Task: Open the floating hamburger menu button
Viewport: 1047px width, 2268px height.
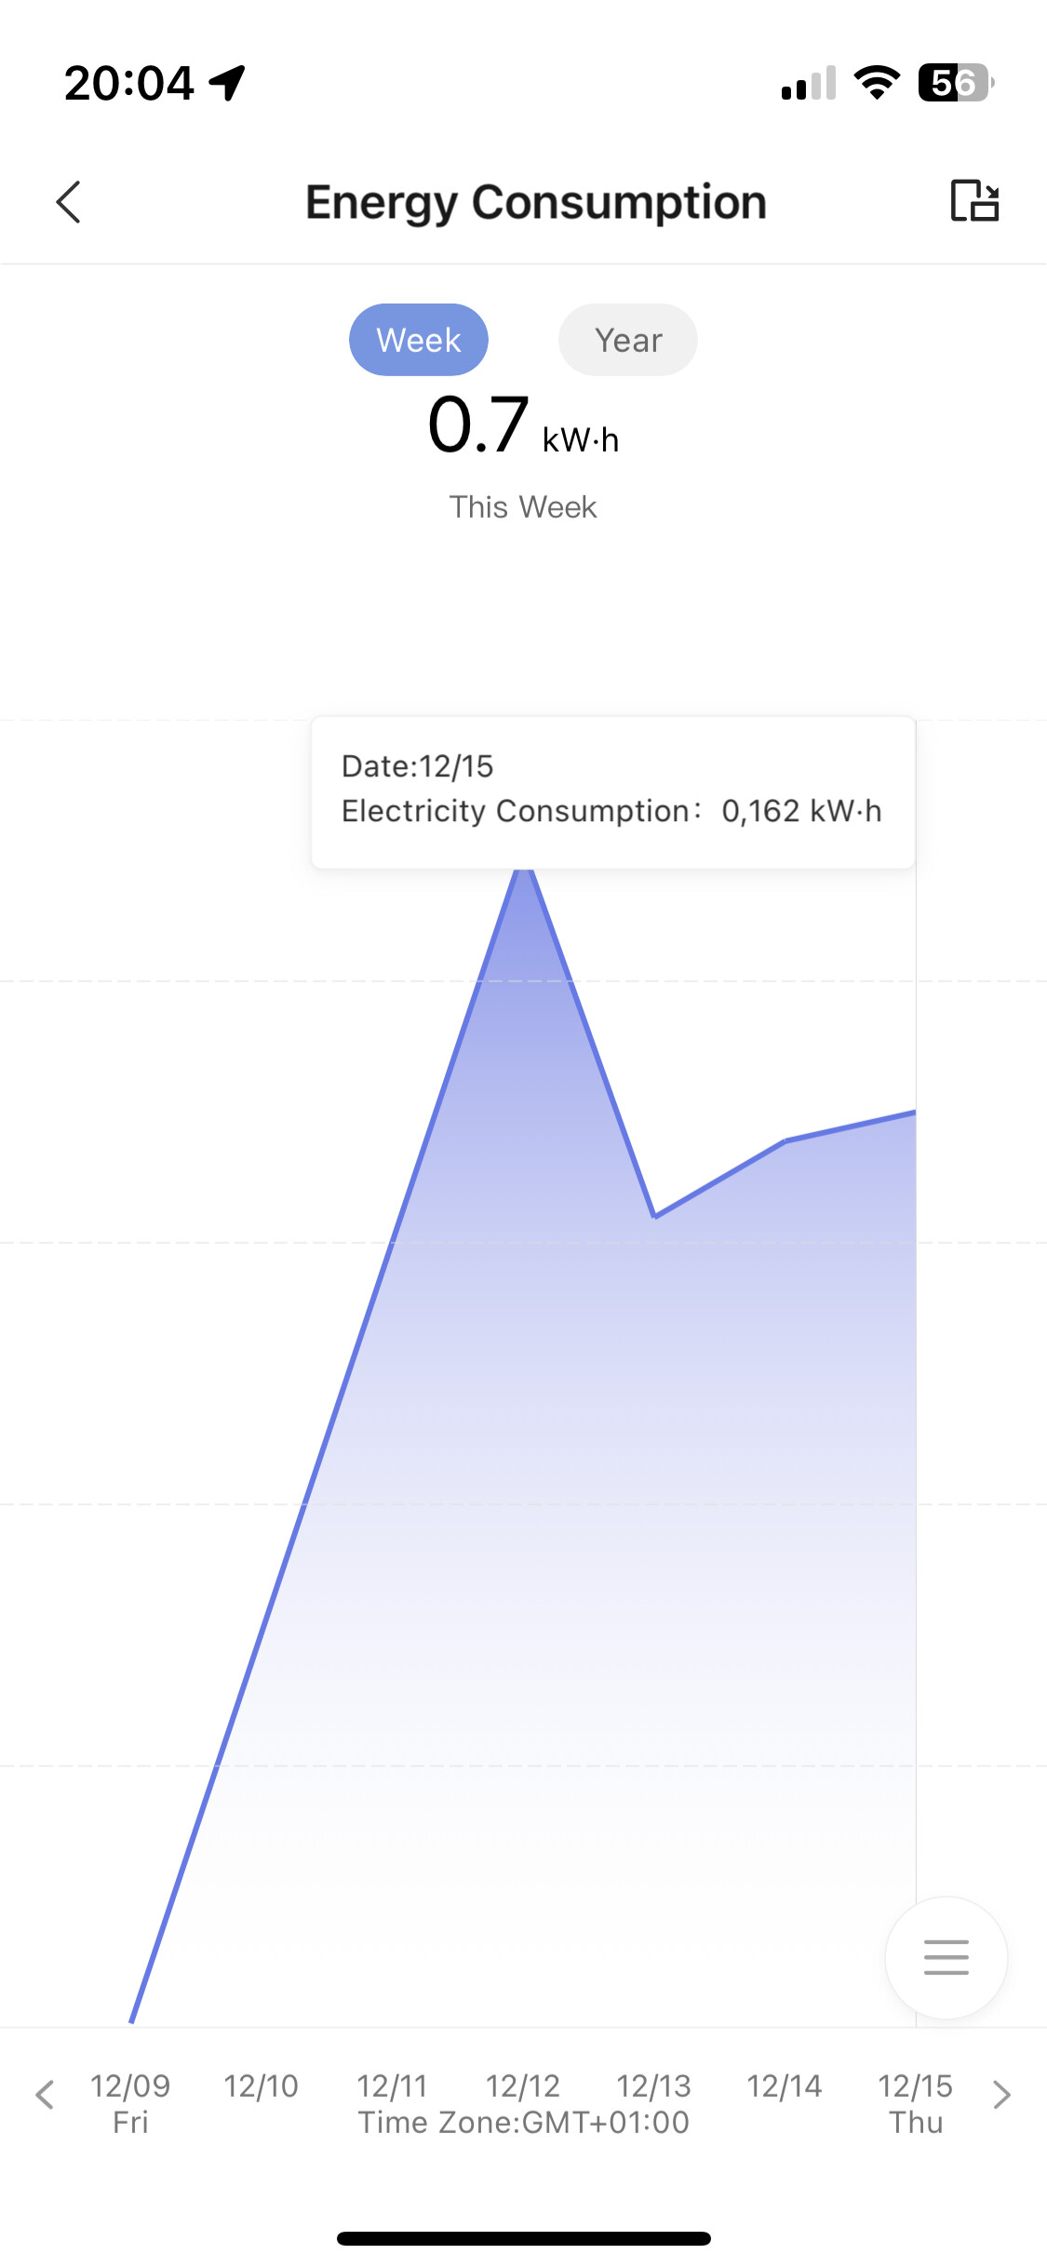Action: pyautogui.click(x=946, y=1957)
